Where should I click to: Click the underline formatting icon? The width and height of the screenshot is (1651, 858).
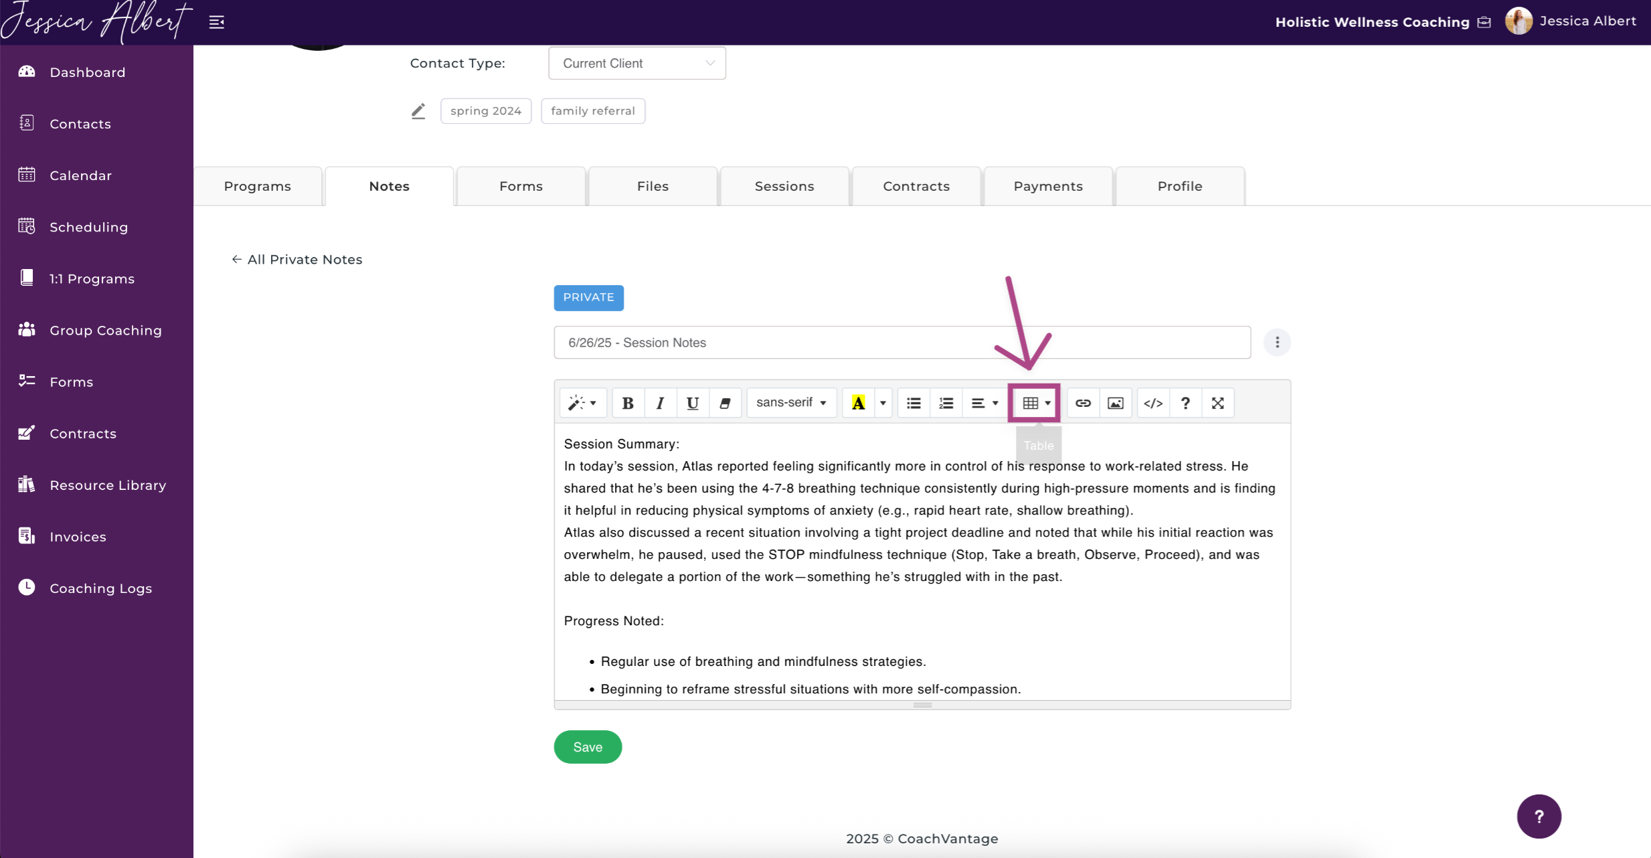(692, 403)
